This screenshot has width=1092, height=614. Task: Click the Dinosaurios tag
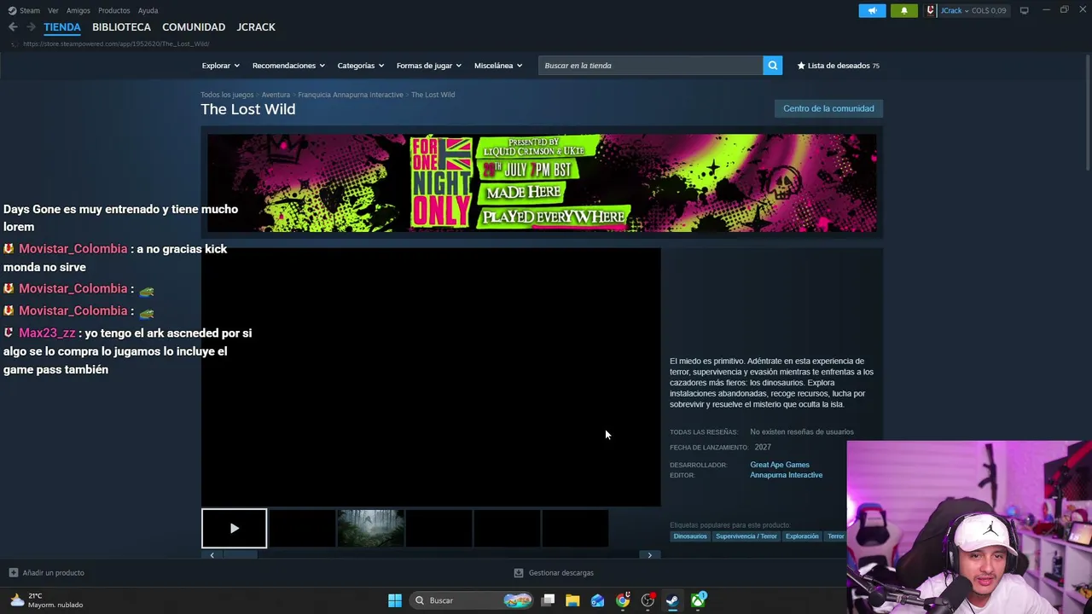(x=690, y=536)
